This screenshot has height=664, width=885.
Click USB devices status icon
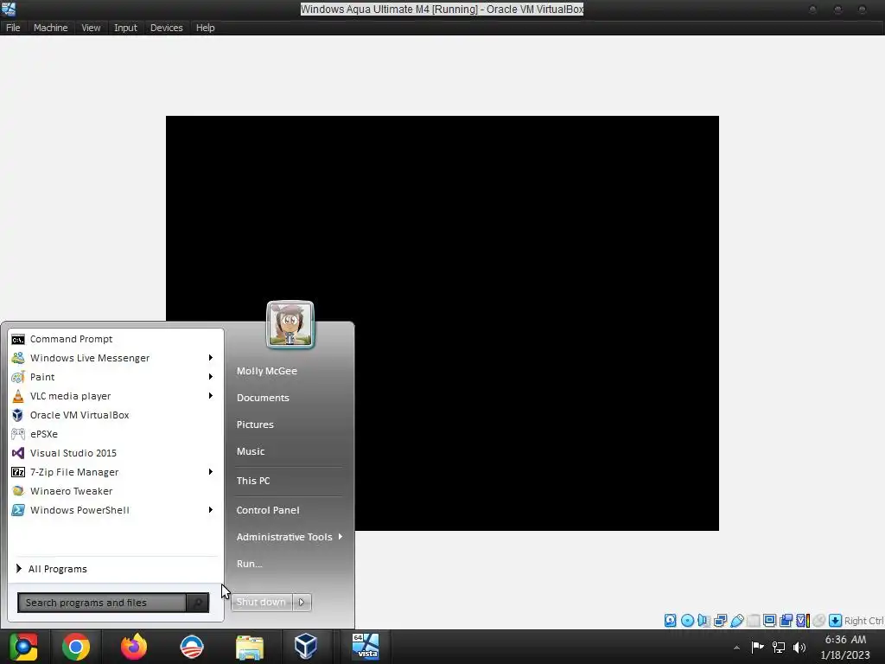[x=736, y=621]
